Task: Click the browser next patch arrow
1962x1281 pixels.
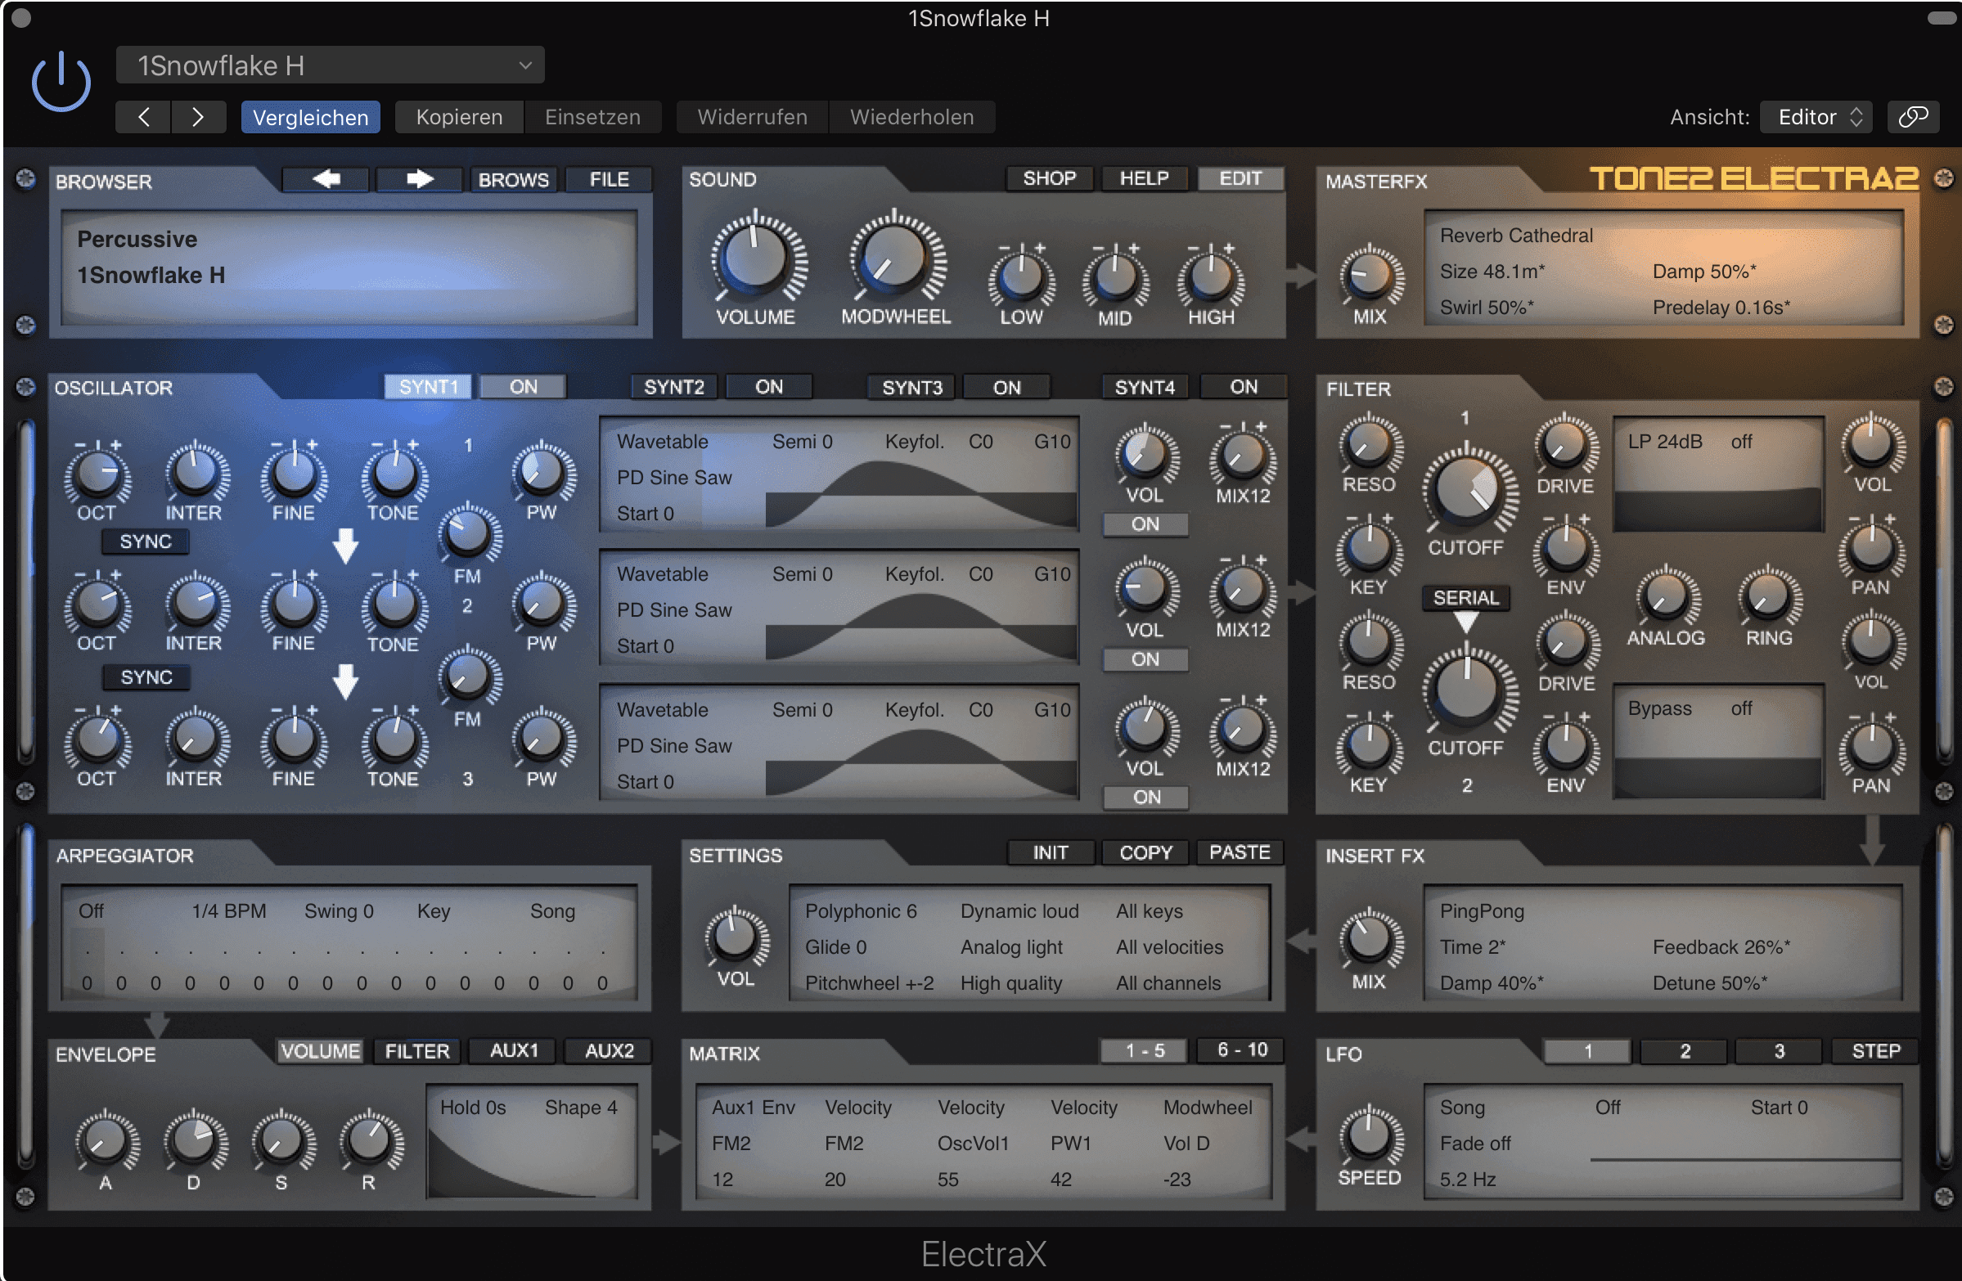Action: coord(419,180)
